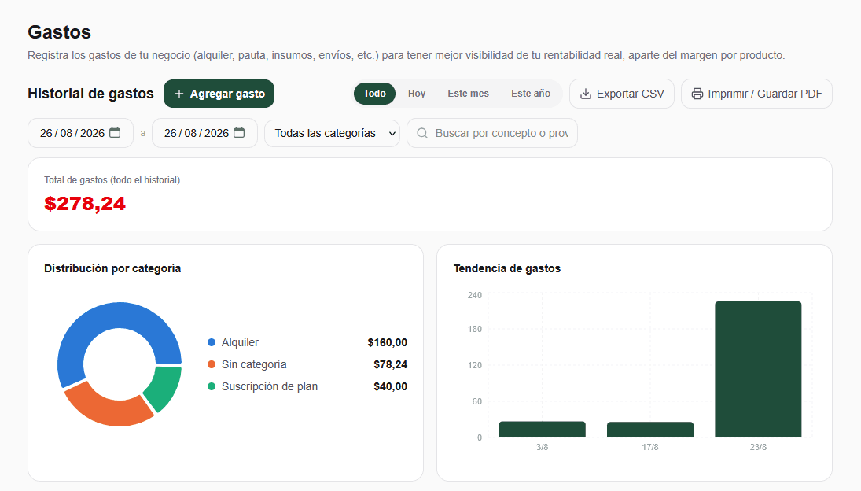Click the Gastos page title
The height and width of the screenshot is (491, 861).
(59, 31)
